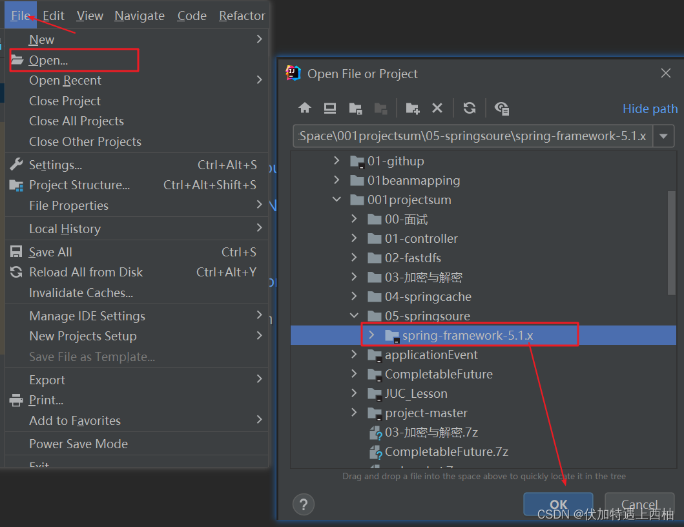Toggle show hidden files and directories icon
The width and height of the screenshot is (684, 527).
click(x=502, y=108)
